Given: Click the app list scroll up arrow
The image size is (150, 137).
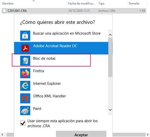Looking at the screenshot, I should click(110, 35).
